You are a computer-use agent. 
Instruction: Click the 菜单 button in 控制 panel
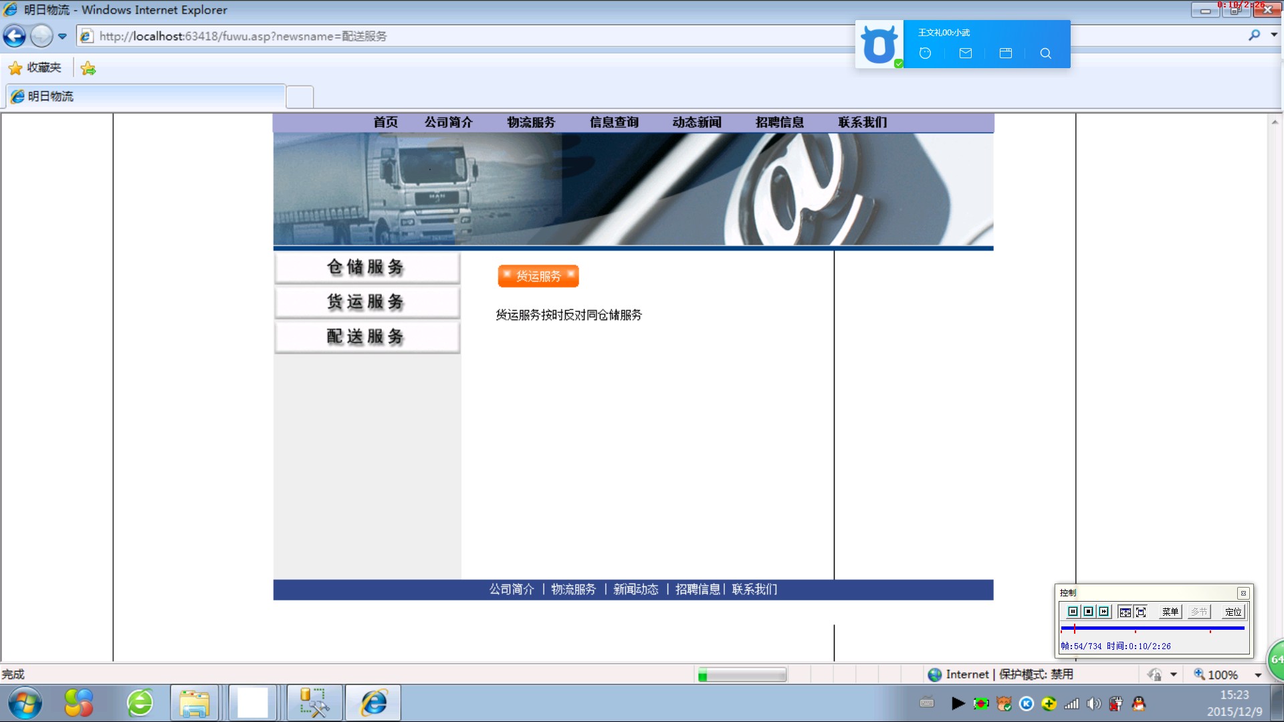1170,612
